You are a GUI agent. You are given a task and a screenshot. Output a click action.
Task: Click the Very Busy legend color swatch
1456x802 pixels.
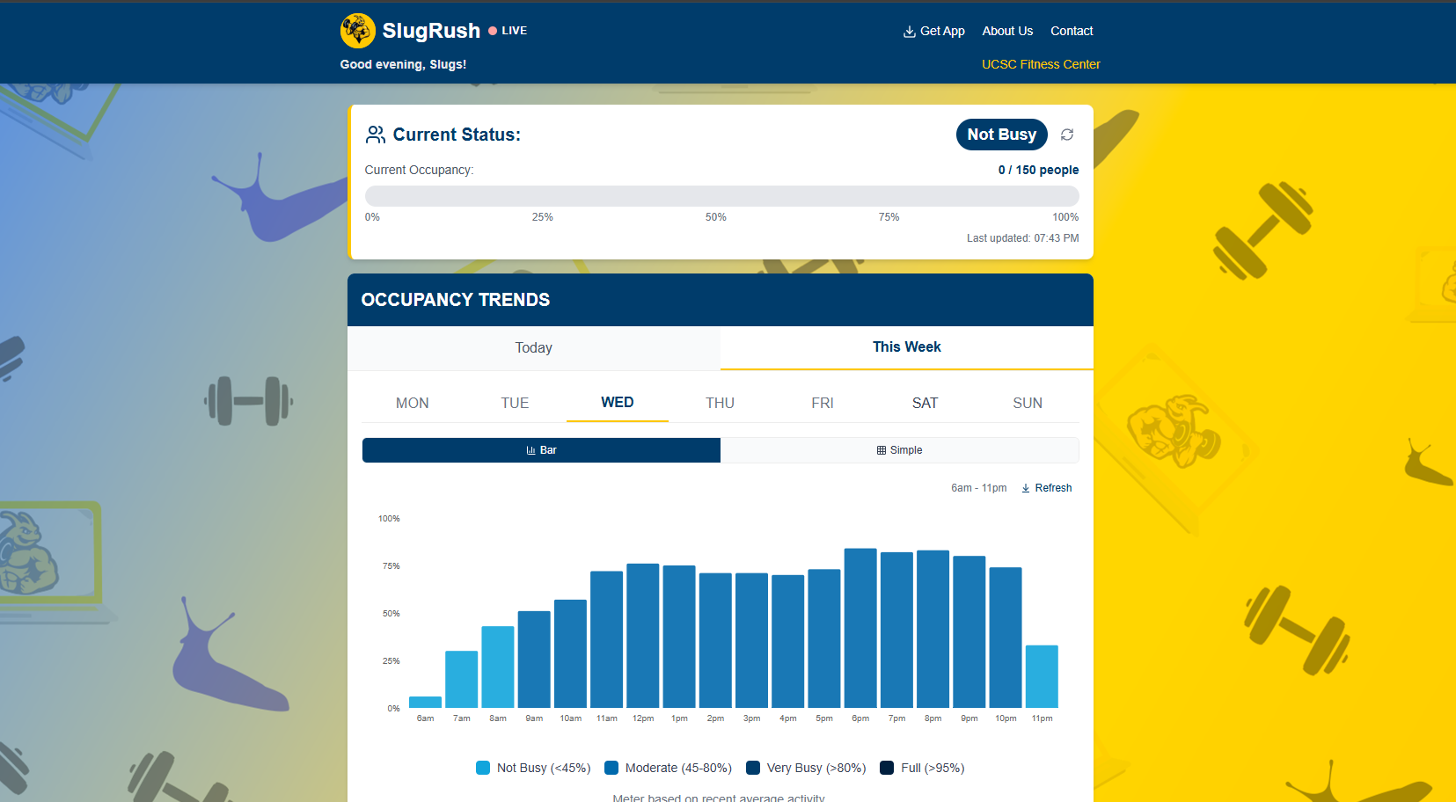[x=753, y=768]
